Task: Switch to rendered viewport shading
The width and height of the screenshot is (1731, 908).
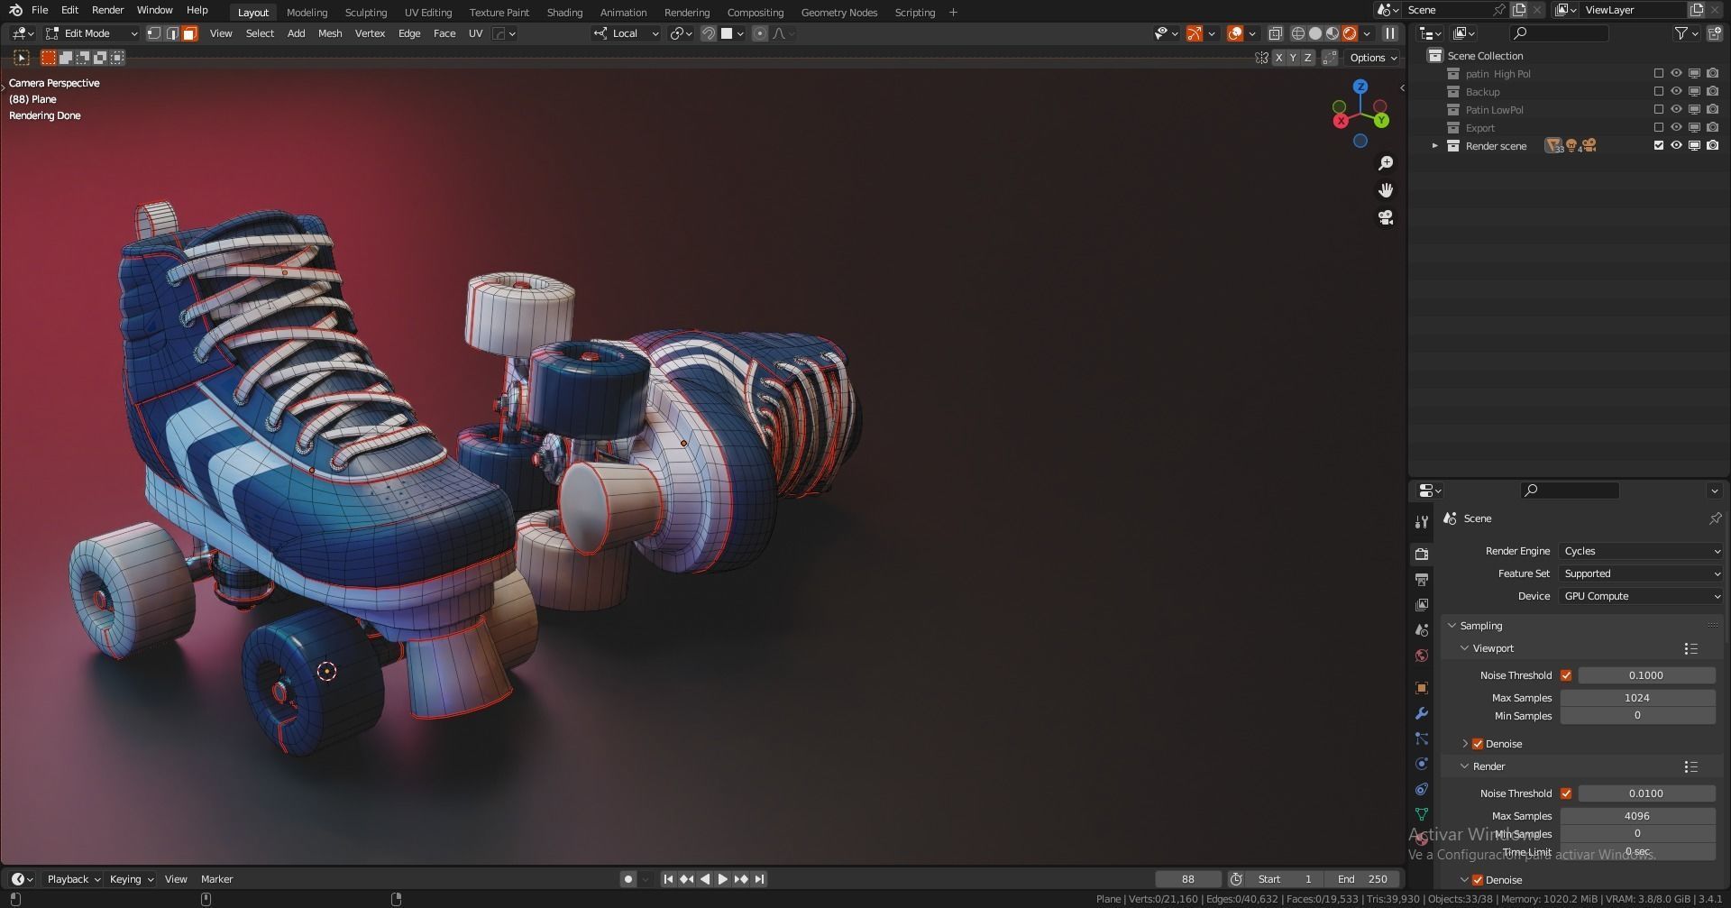Action: point(1350,33)
